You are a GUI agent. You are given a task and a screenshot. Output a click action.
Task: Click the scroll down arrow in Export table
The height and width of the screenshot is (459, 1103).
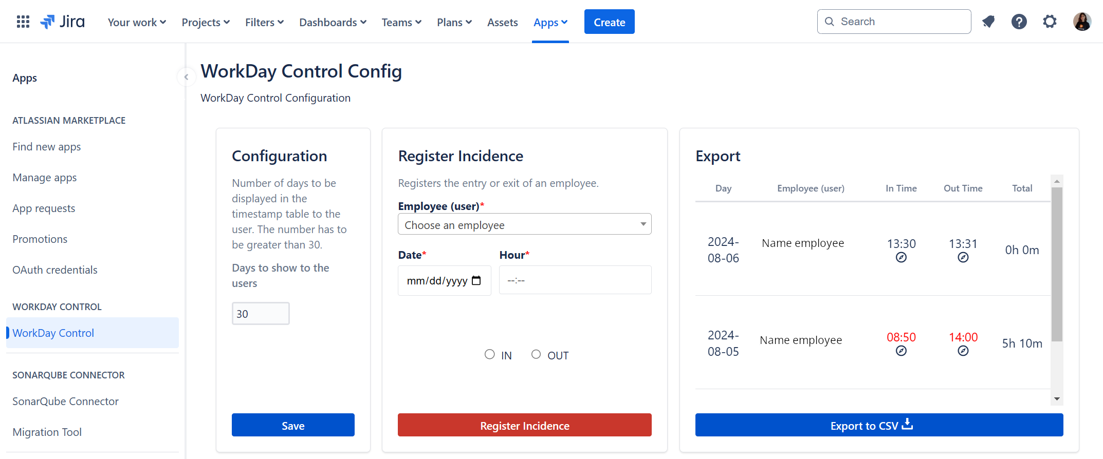1057,399
